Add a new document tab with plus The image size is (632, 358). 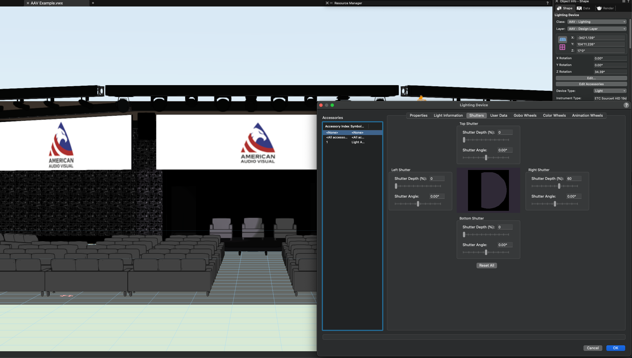tap(93, 3)
